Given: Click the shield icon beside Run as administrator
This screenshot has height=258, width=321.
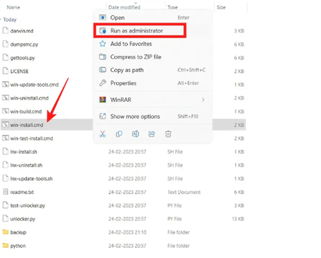Looking at the screenshot, I should (x=103, y=30).
